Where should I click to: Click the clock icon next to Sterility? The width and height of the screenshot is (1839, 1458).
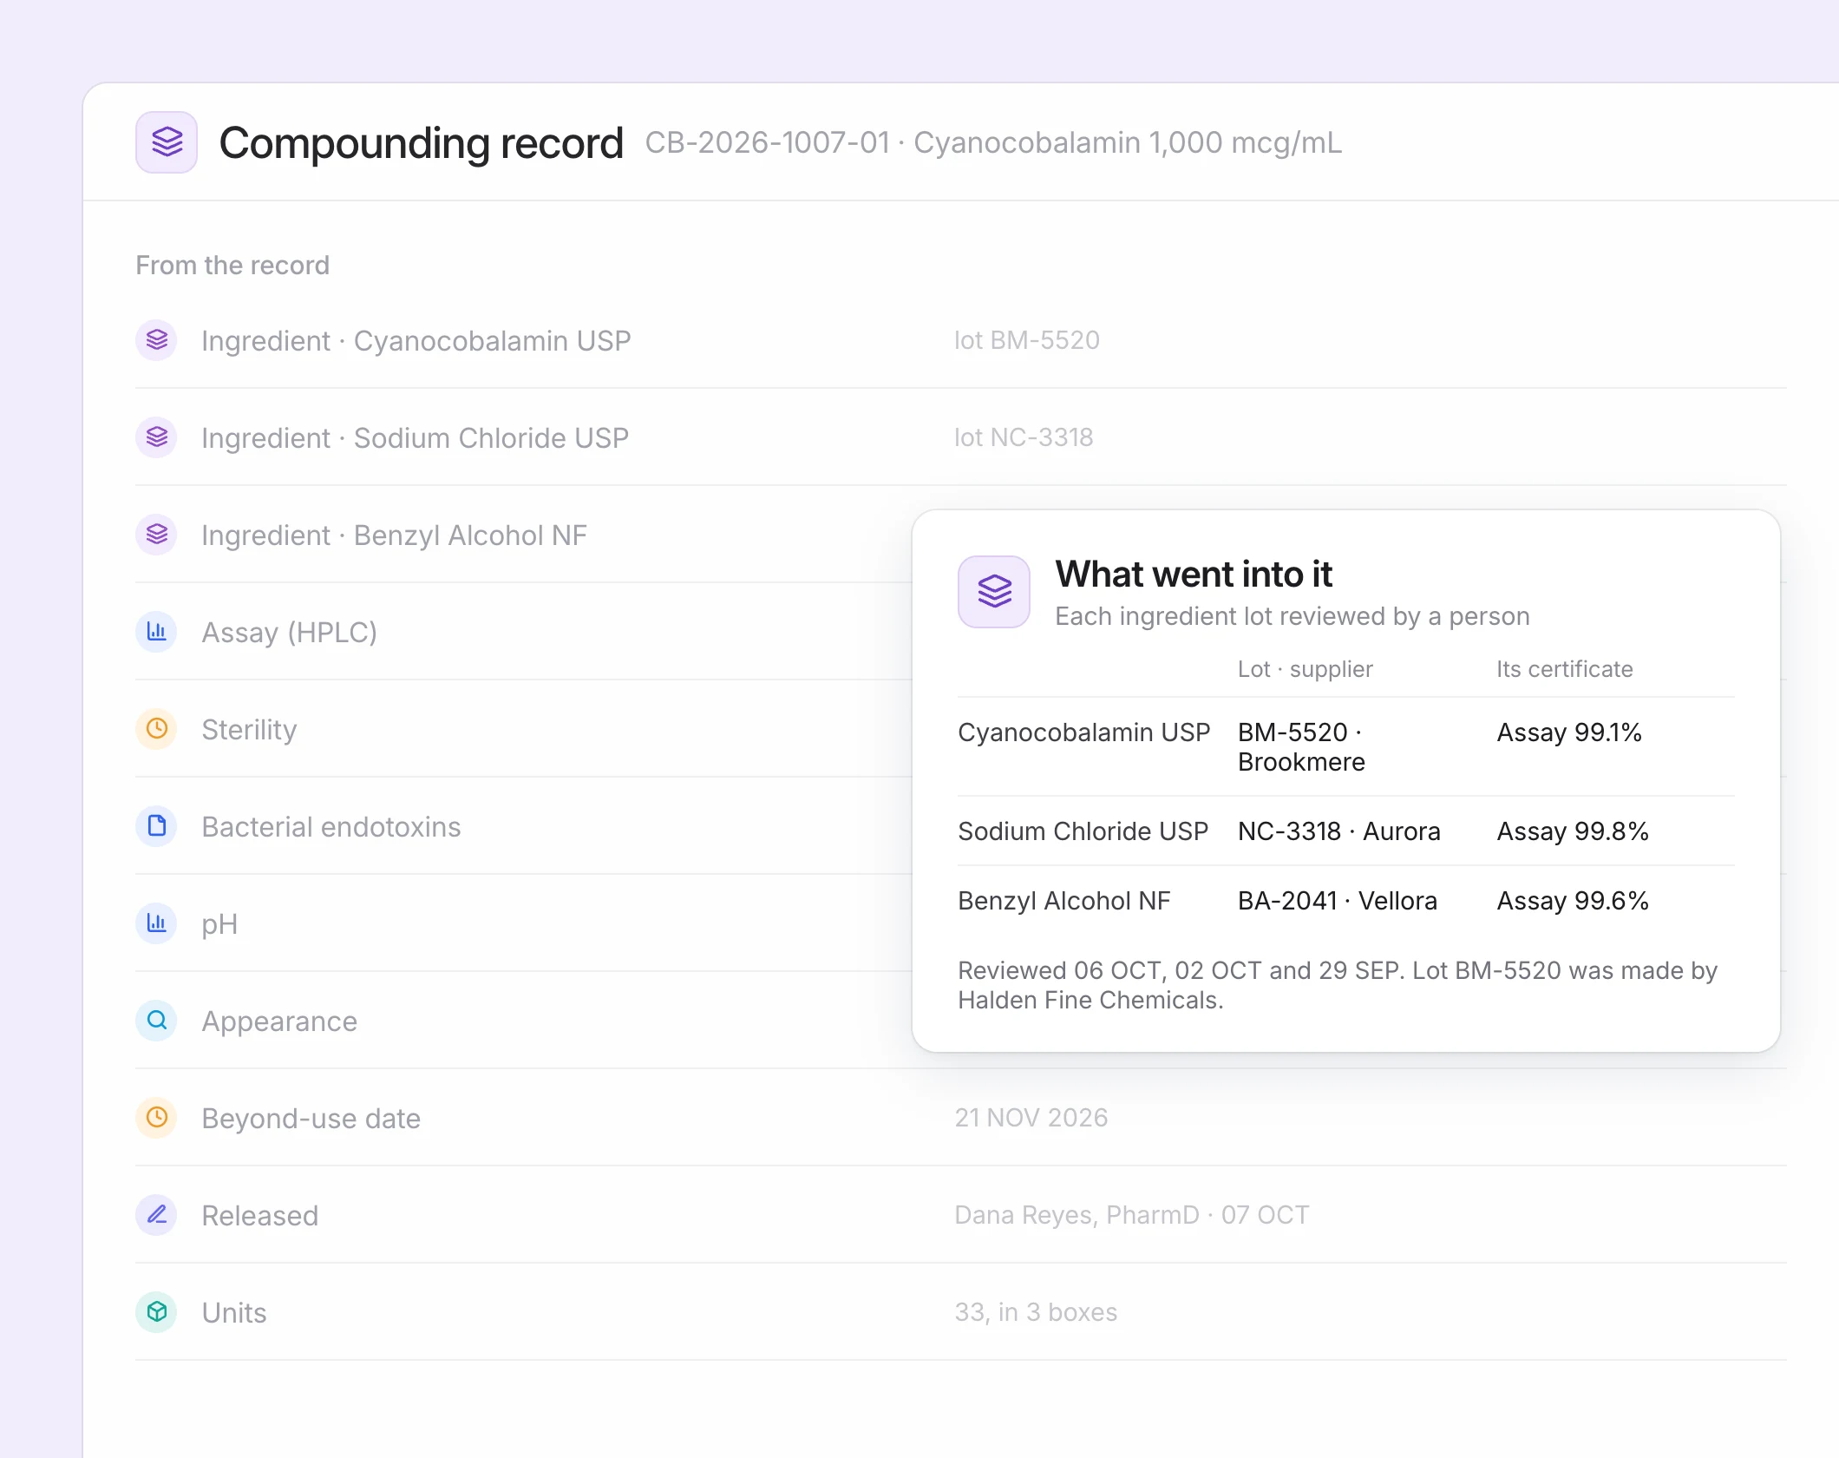pos(157,729)
